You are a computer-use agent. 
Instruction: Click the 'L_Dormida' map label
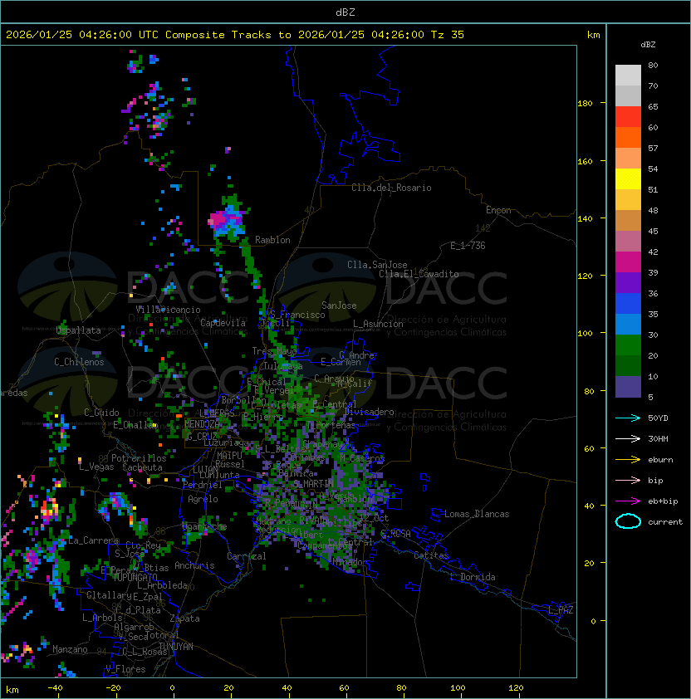pyautogui.click(x=473, y=577)
